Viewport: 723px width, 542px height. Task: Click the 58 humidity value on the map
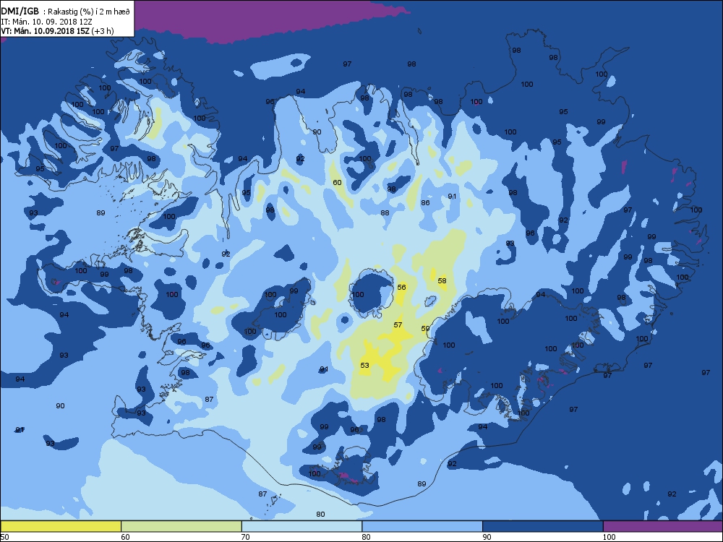[x=442, y=280]
